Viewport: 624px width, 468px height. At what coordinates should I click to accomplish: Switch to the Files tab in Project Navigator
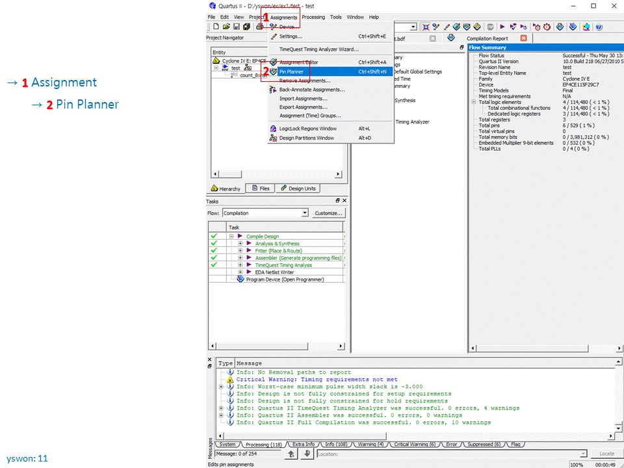click(x=261, y=188)
